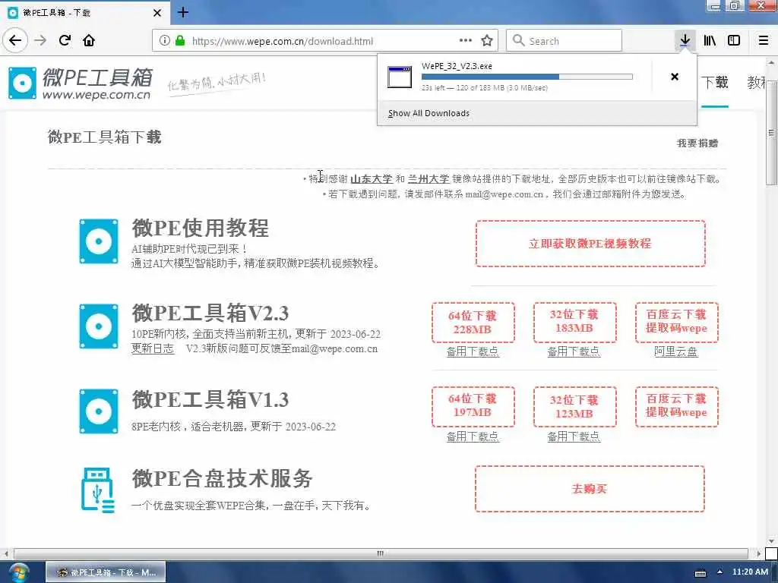Open the 更新日志 link
Screen dimensions: 778x583
coord(152,348)
